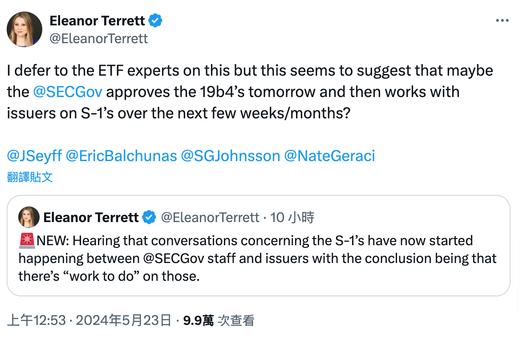The image size is (519, 340).
Task: Click the 上午12:53 · 2024年5月23日 timestamp
Action: tap(89, 320)
